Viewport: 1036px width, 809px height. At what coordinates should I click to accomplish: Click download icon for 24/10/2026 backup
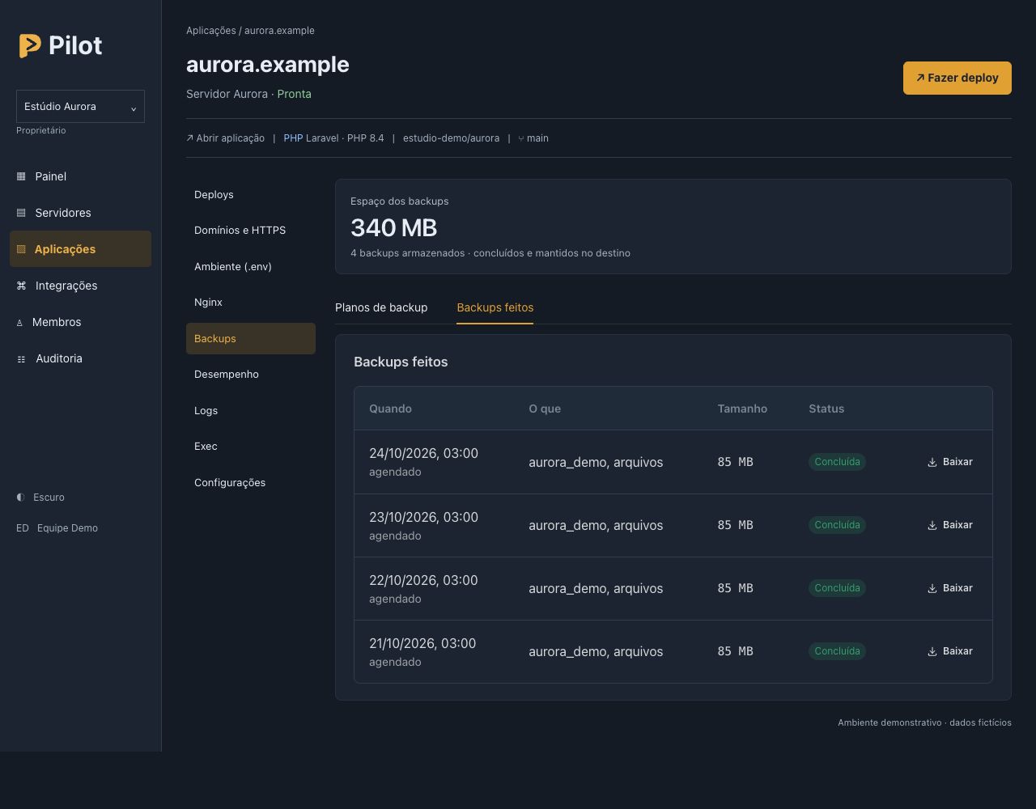[932, 462]
